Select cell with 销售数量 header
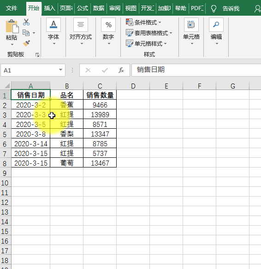The width and height of the screenshot is (261, 269). point(100,95)
